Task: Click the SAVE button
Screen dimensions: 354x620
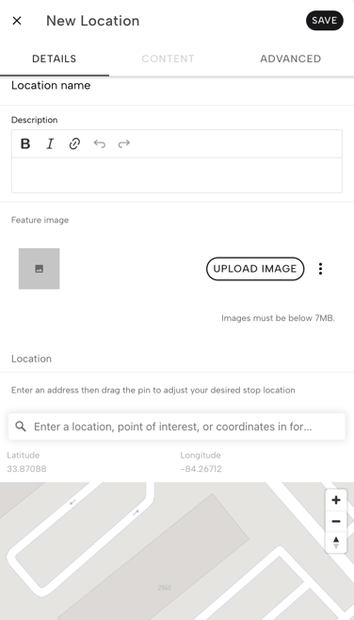Action: coord(325,21)
